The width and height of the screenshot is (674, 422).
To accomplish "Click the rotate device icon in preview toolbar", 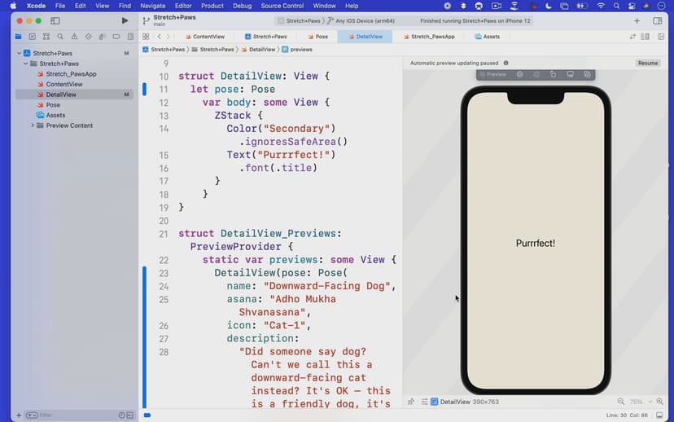I will coord(553,74).
